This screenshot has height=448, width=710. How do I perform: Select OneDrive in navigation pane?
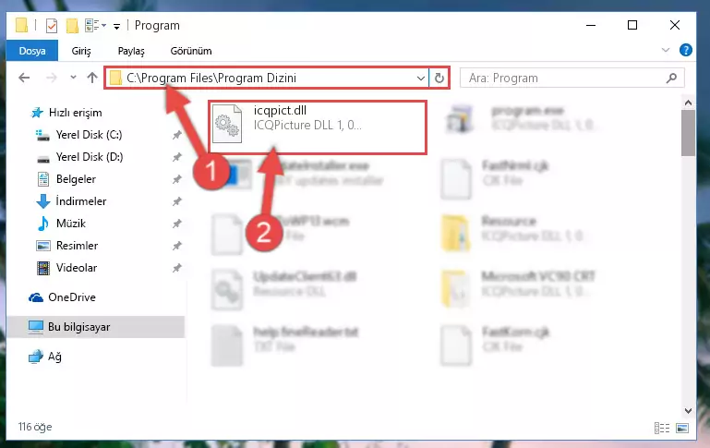pyautogui.click(x=63, y=297)
